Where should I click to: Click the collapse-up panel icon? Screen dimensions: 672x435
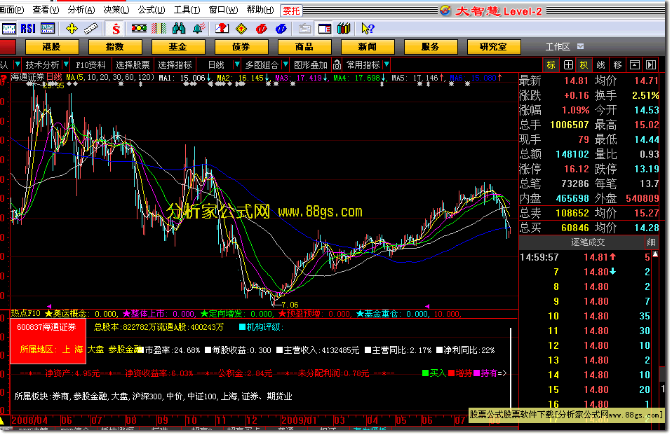(635, 64)
